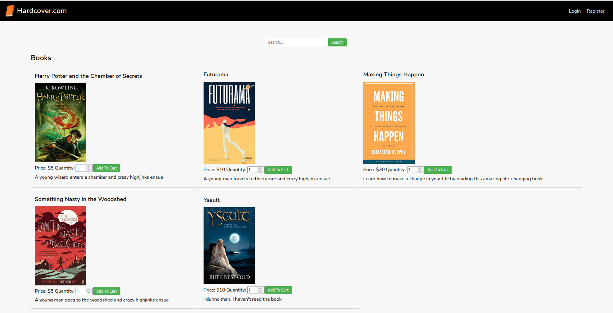This screenshot has height=313, width=613.
Task: Open the Harry Potter cover image
Action: click(61, 123)
